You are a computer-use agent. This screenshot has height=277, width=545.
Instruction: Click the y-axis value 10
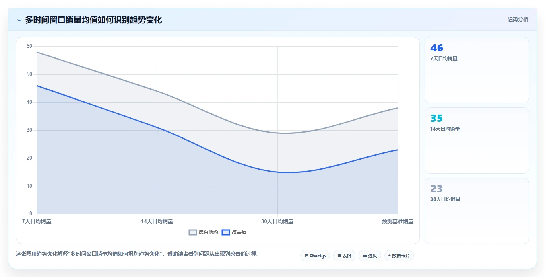tap(29, 186)
